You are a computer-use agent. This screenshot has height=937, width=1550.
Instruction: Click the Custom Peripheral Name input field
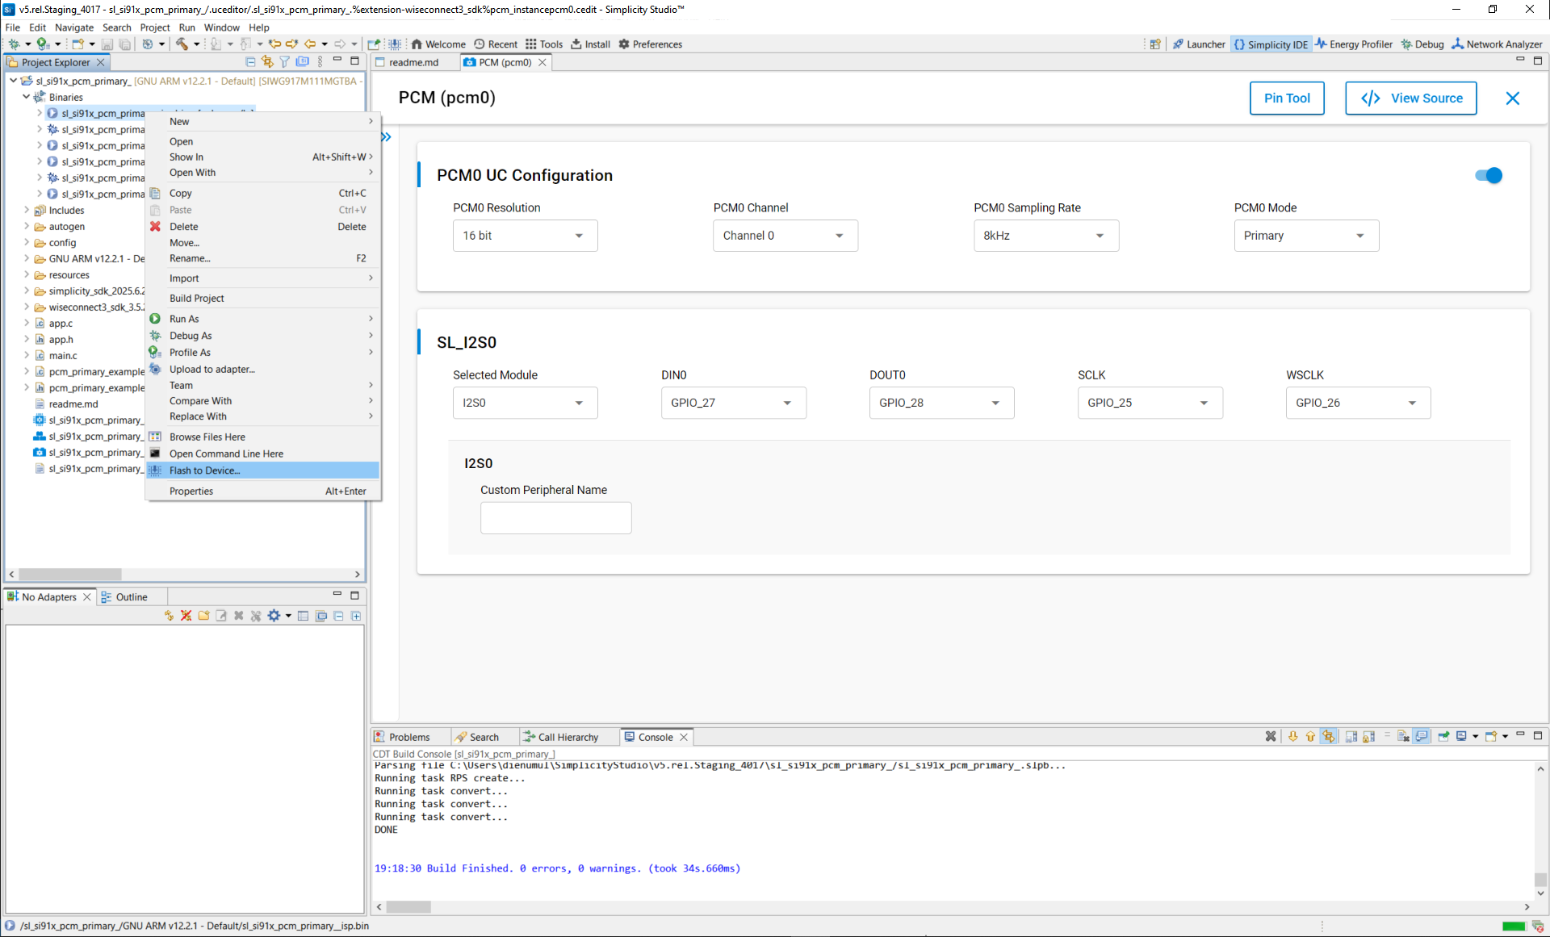555,518
